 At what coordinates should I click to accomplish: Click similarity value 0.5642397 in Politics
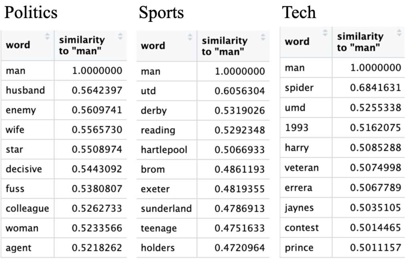97,91
